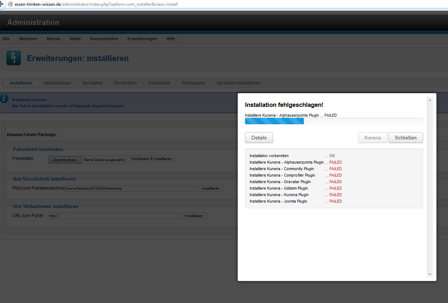Click 'Kunena - Comprofiler Plugin' log row

tap(282, 175)
